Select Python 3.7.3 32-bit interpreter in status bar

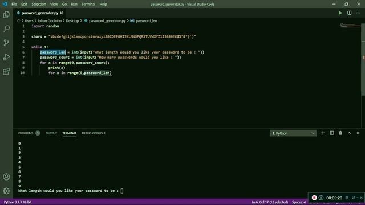(x=18, y=202)
